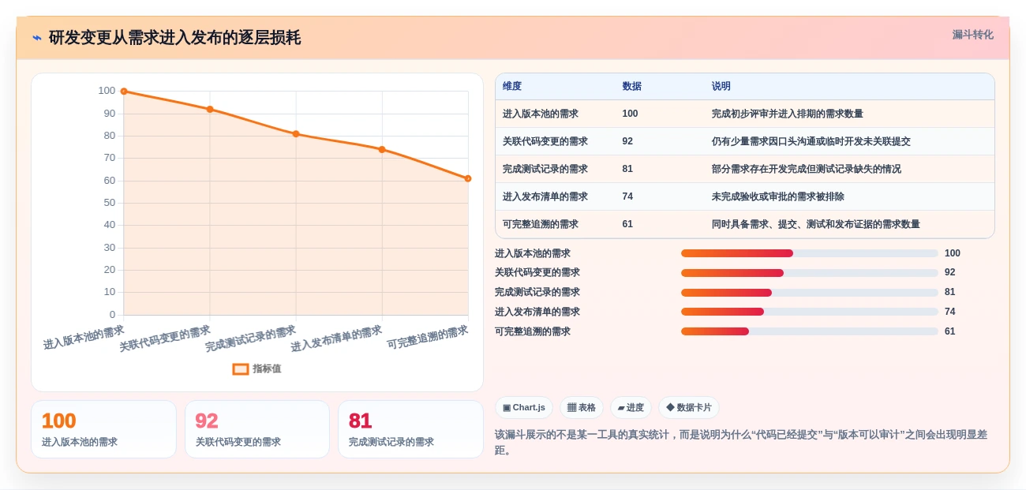
Task: Click the lightning icon beside the title
Action: (36, 38)
